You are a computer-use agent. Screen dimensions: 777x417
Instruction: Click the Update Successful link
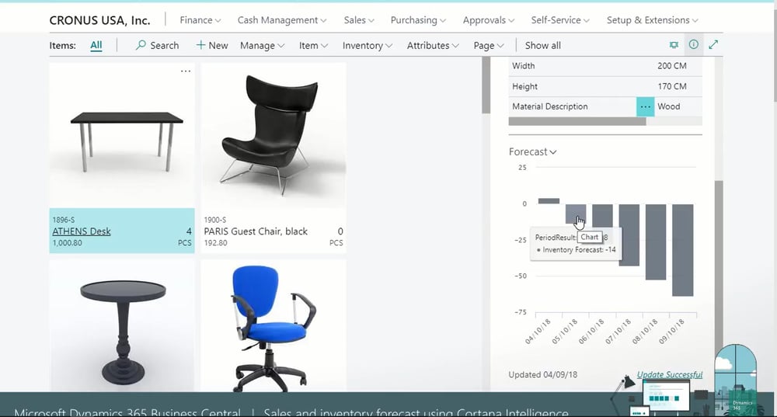click(670, 374)
